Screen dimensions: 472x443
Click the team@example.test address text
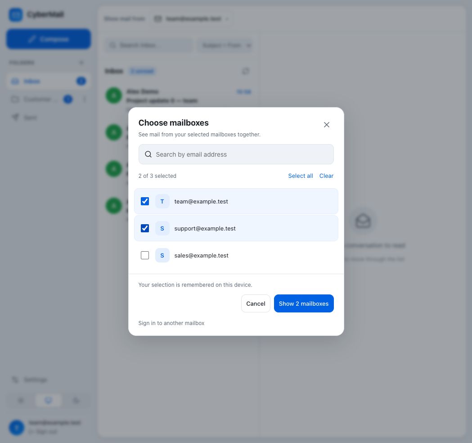[201, 202]
